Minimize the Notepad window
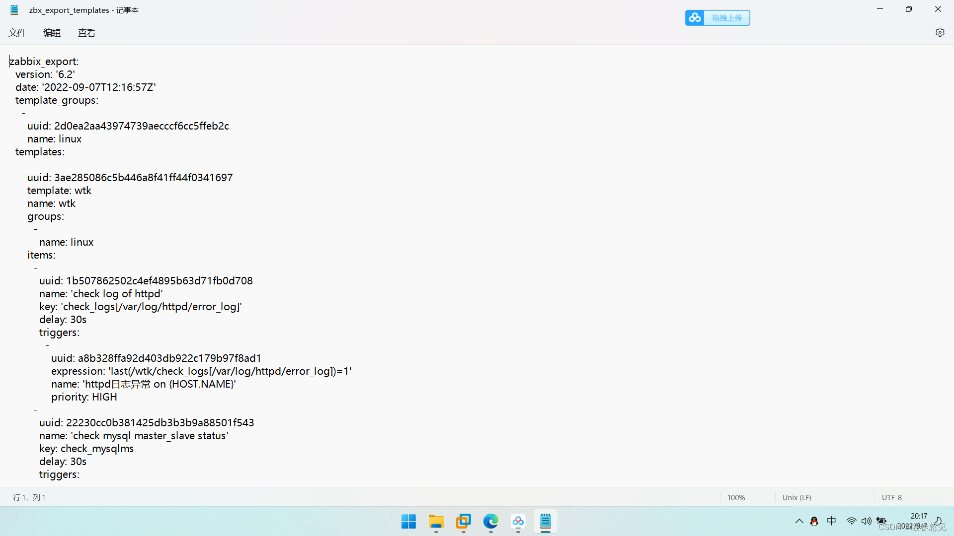 coord(880,9)
